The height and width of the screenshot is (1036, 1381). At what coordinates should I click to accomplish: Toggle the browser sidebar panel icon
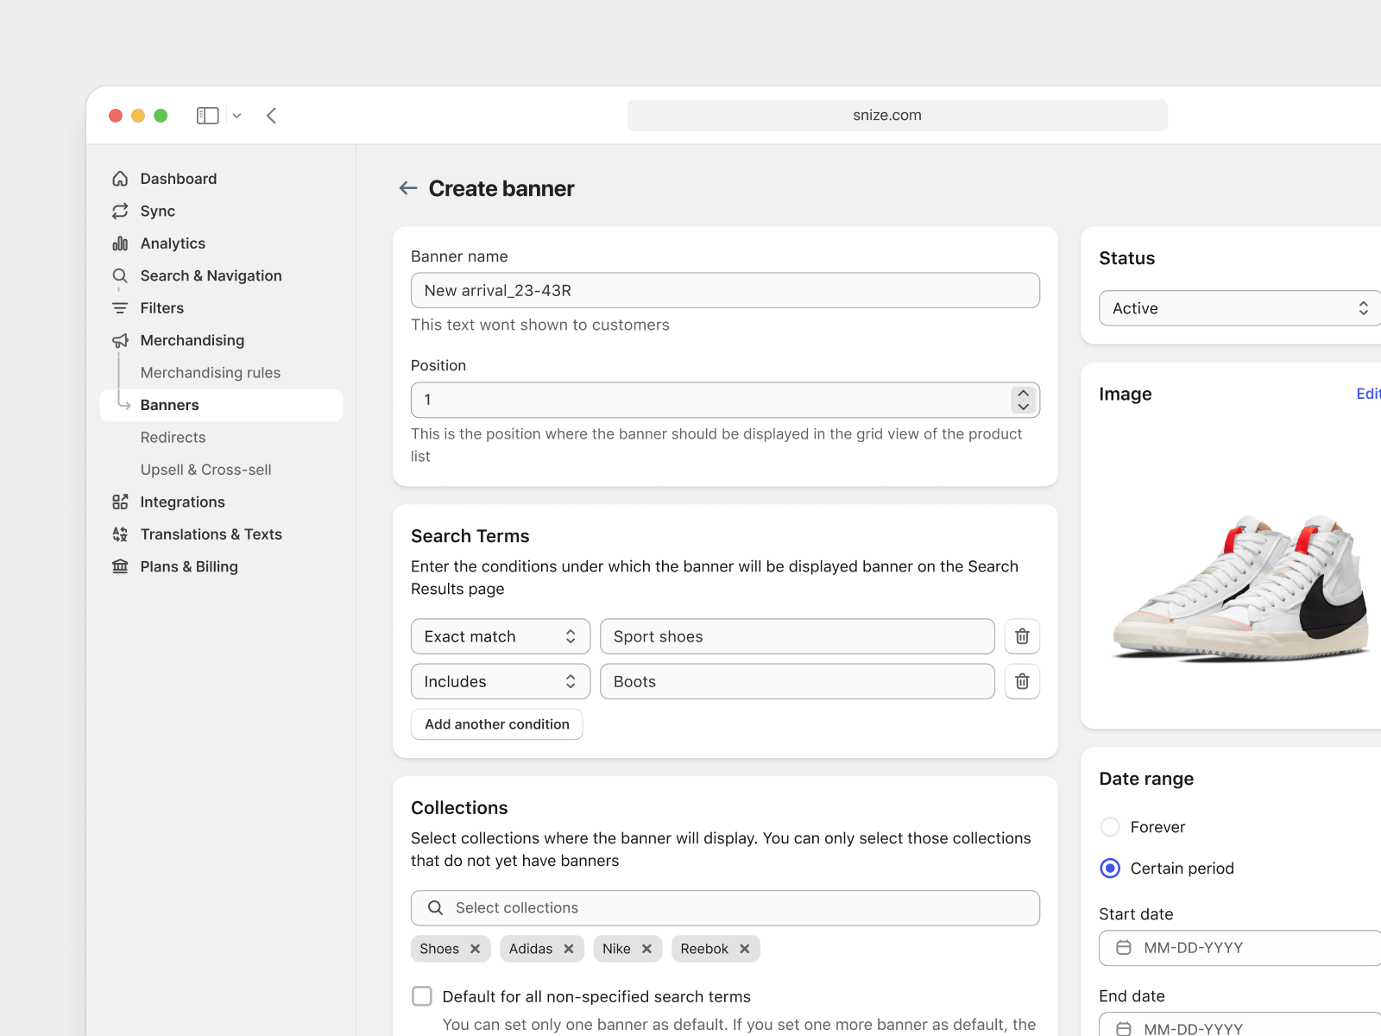click(x=207, y=116)
